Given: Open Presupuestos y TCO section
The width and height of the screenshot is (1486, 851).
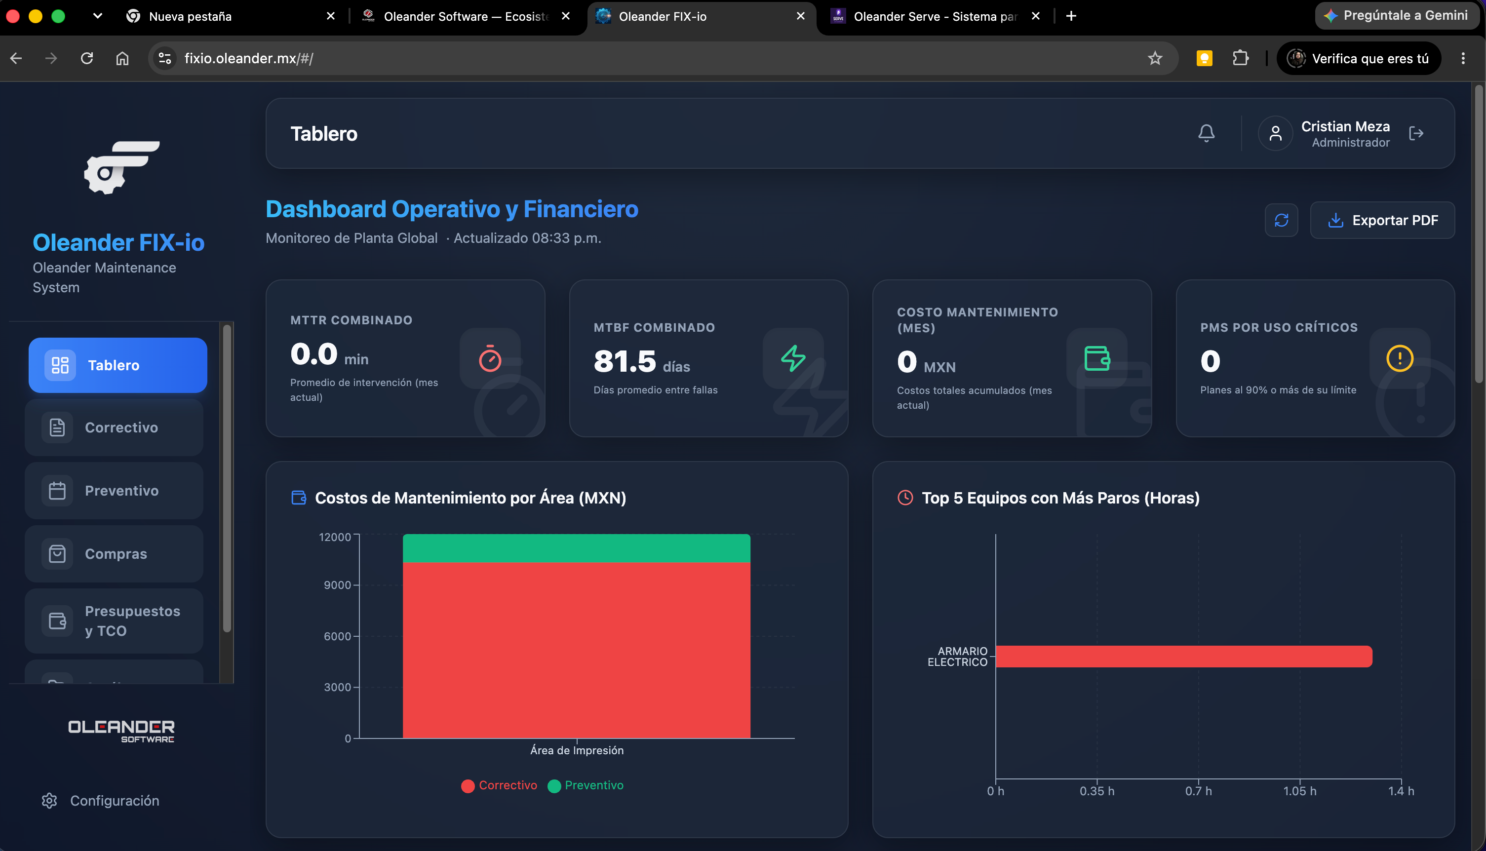Looking at the screenshot, I should pos(114,620).
